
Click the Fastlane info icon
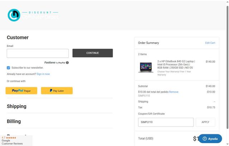(x=67, y=63)
